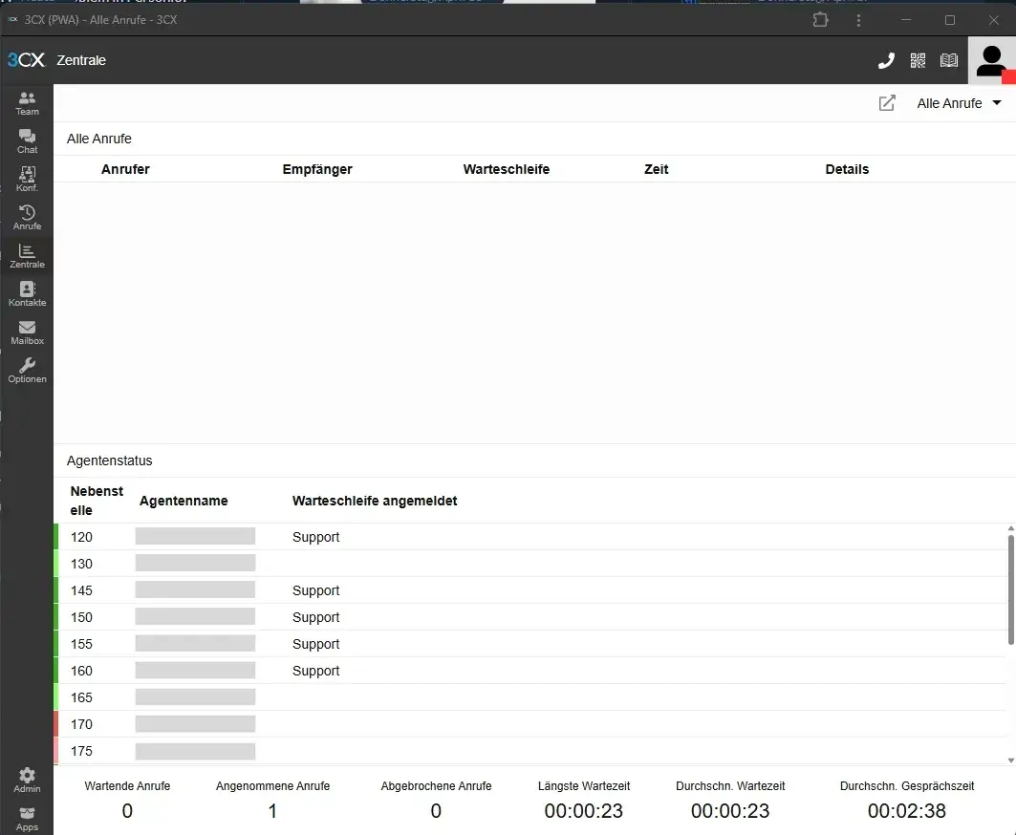Open the phonebook icon in header
This screenshot has width=1016, height=835.
[948, 61]
